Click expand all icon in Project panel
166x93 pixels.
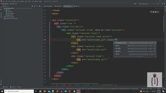point(34,6)
